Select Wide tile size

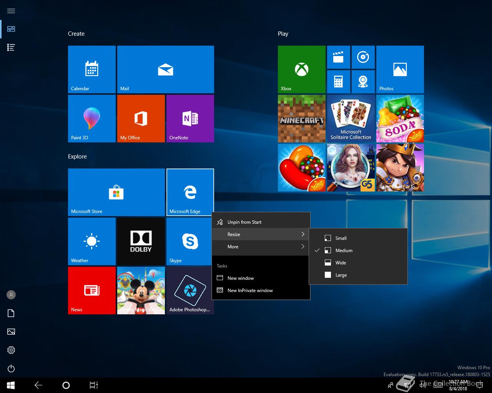pyautogui.click(x=358, y=263)
